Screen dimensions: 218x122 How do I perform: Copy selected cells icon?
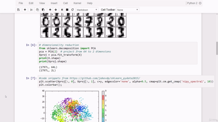tap(37, 10)
